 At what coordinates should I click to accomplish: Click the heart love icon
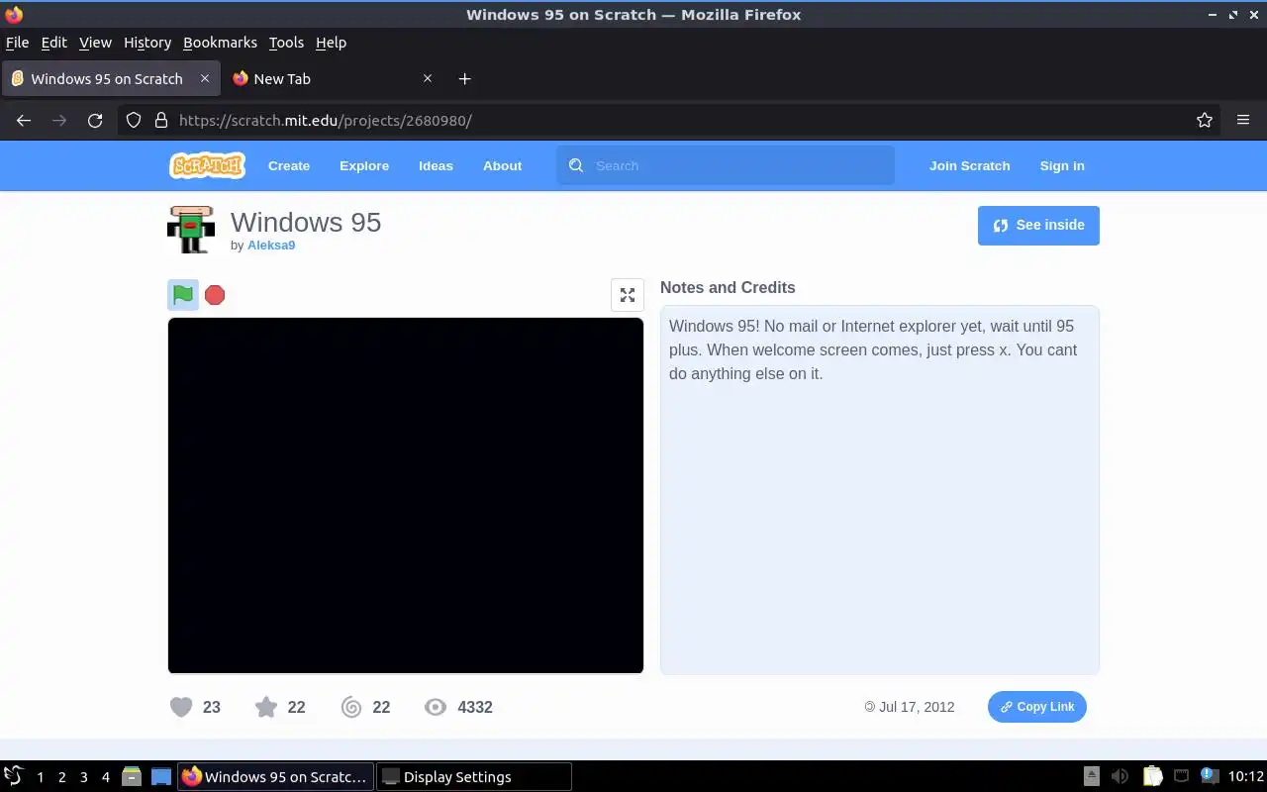181,707
